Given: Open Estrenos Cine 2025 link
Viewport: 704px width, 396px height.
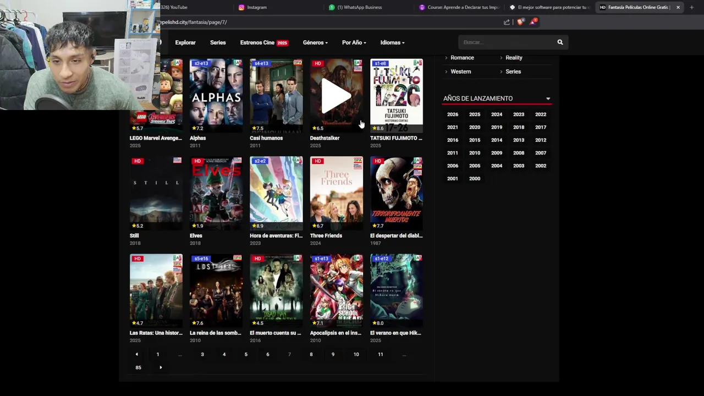Looking at the screenshot, I should click(264, 42).
